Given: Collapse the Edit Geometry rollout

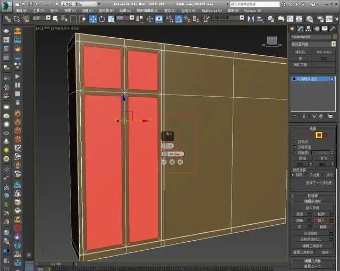Looking at the screenshot, I should point(313,261).
